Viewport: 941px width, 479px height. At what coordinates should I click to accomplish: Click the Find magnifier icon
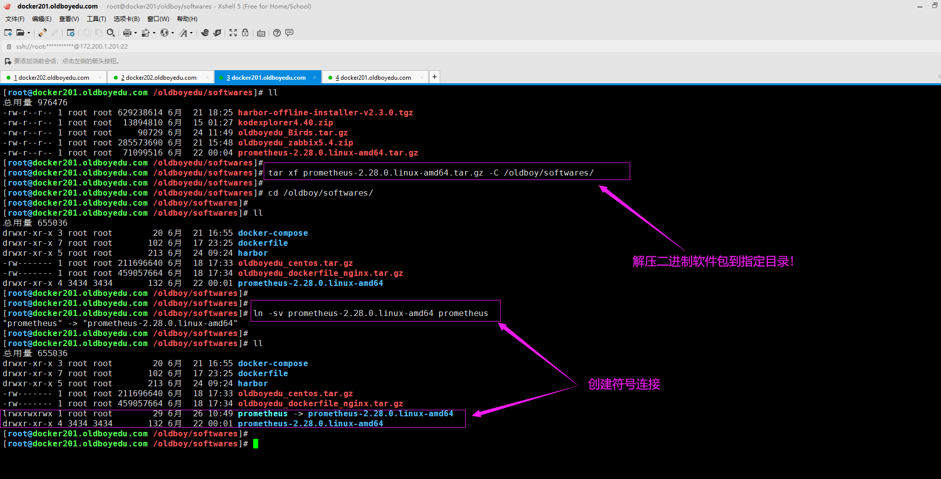[111, 33]
